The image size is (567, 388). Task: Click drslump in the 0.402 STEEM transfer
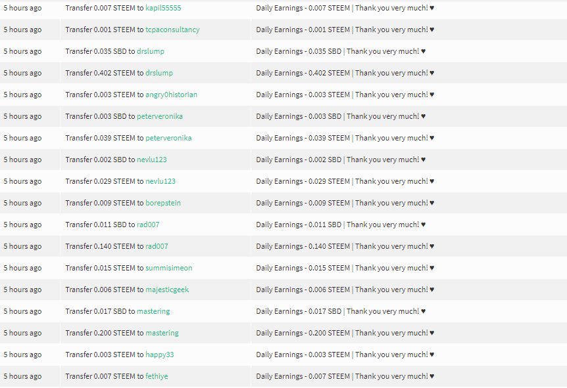tap(159, 73)
